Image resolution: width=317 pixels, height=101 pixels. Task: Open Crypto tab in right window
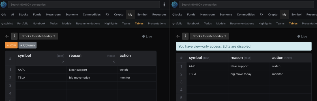[273, 14]
